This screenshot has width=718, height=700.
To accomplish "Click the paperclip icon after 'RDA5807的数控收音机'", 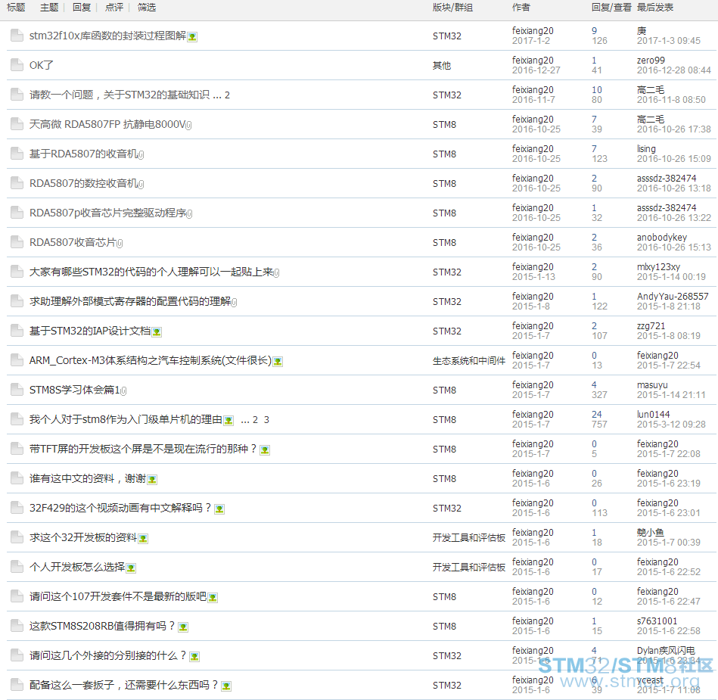I will click(141, 184).
